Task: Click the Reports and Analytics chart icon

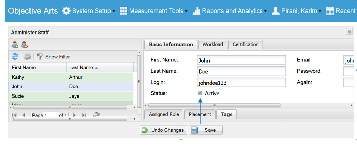Action: (x=196, y=11)
